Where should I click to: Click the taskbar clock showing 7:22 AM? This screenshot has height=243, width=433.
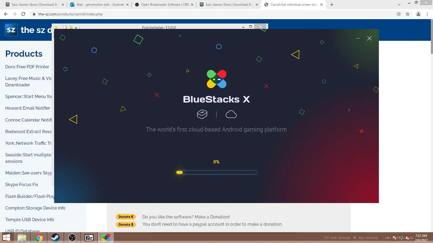pyautogui.click(x=421, y=238)
